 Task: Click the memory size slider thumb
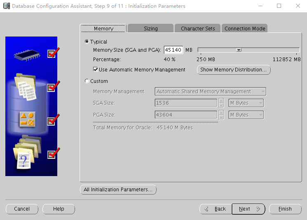coord(239,50)
